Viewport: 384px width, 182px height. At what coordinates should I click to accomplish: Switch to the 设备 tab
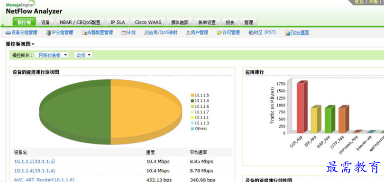[46, 22]
